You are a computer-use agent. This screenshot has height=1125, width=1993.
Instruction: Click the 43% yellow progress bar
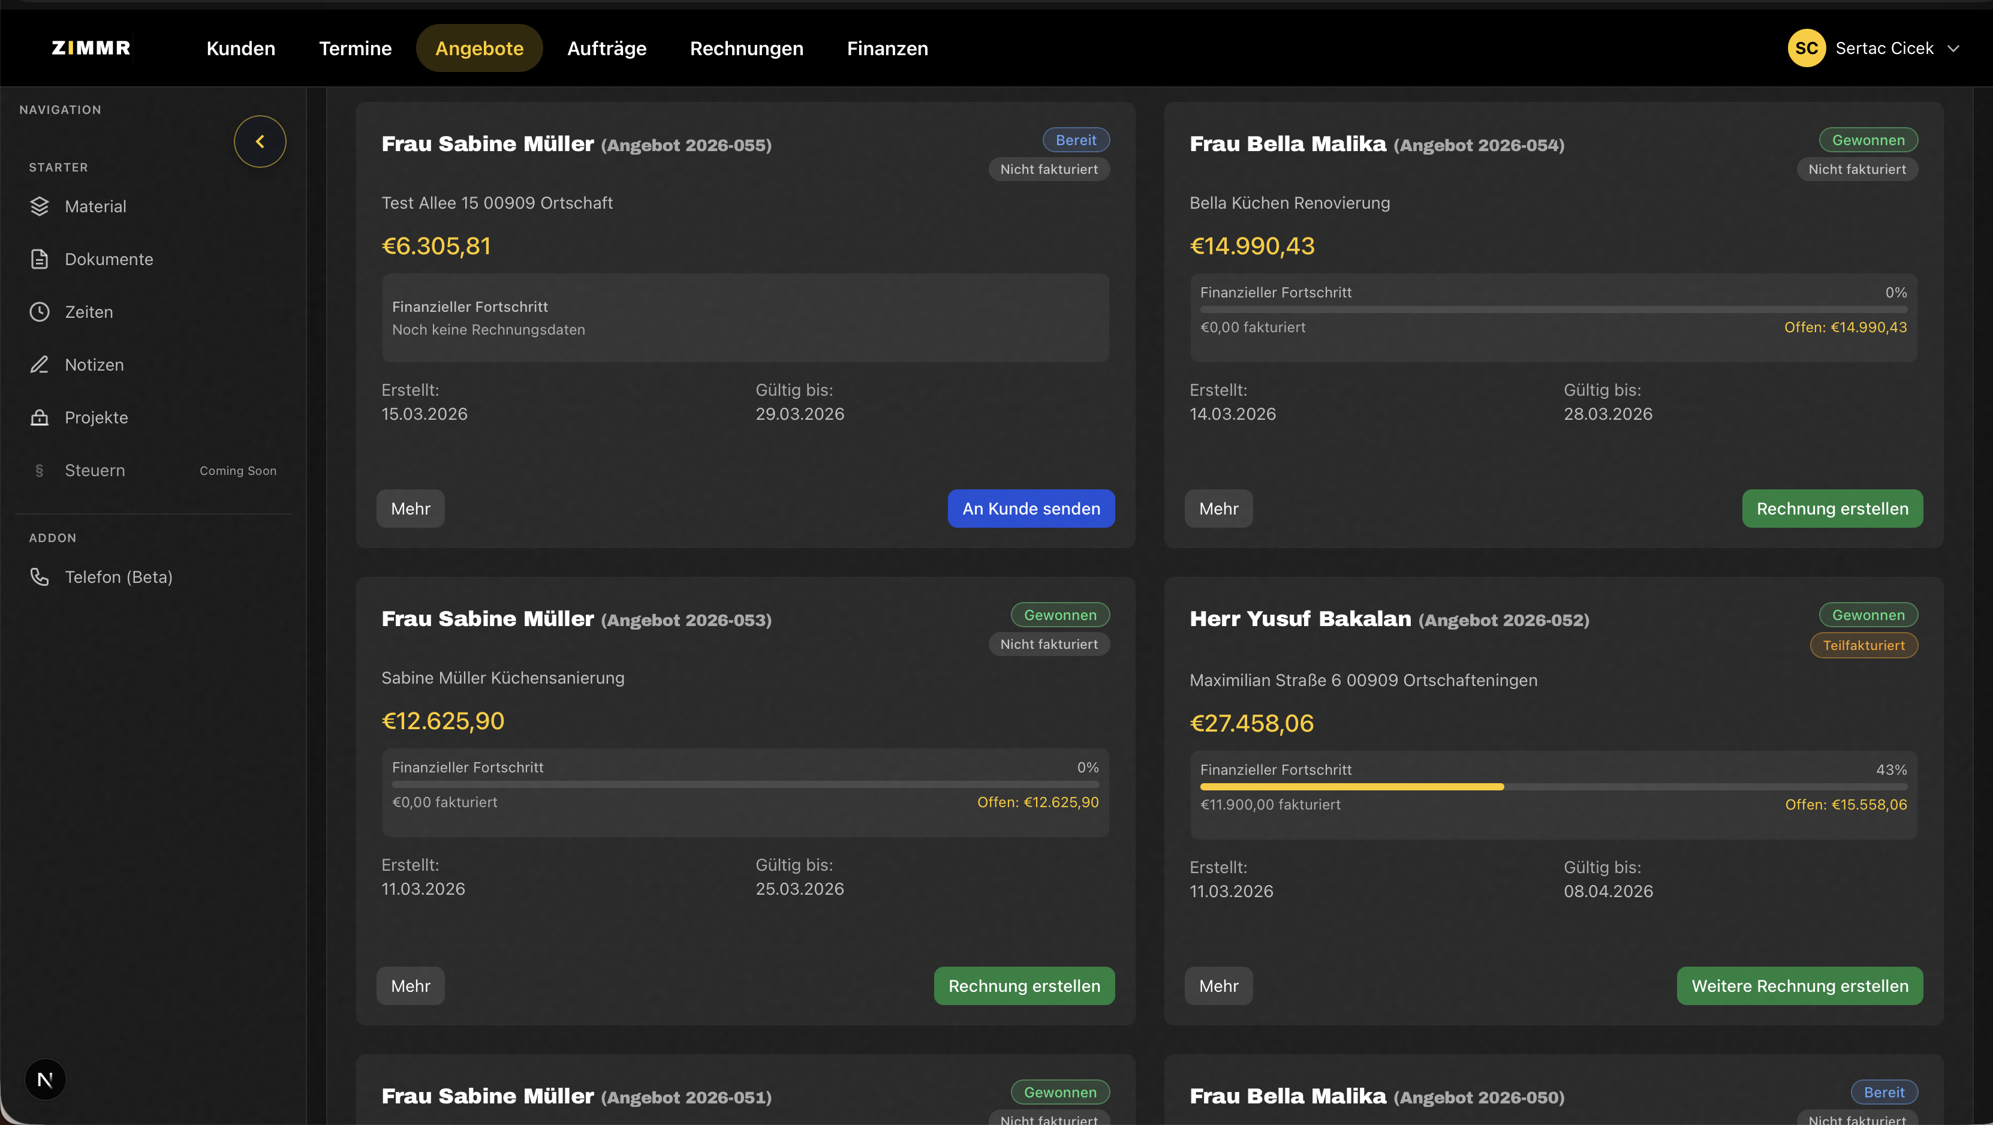1351,787
